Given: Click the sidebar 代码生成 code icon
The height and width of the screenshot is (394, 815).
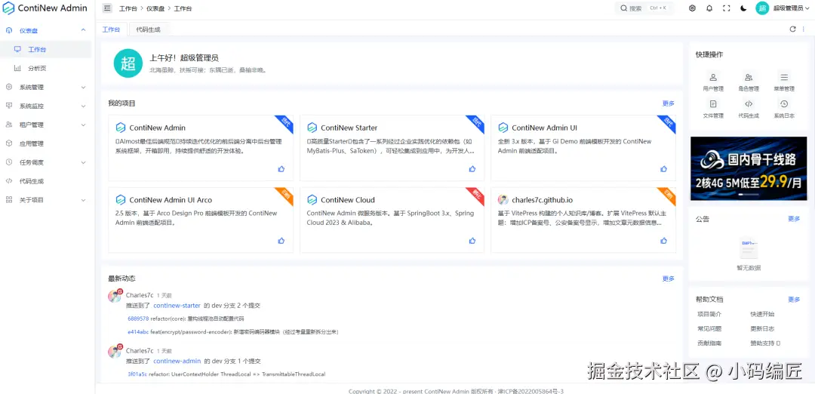Looking at the screenshot, I should [9, 181].
